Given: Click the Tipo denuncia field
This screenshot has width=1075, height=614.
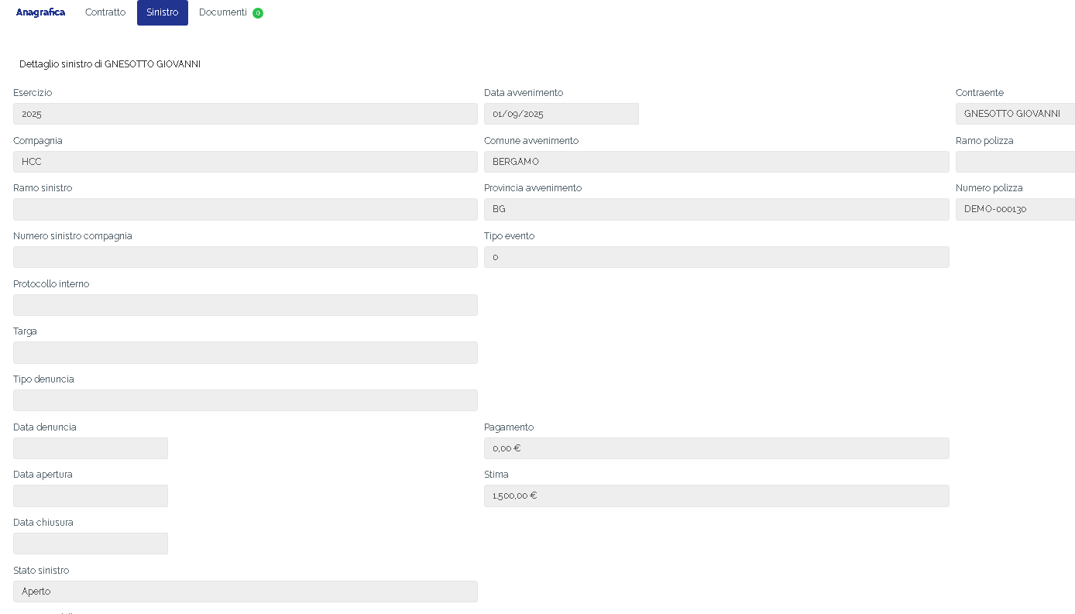Looking at the screenshot, I should (x=245, y=400).
